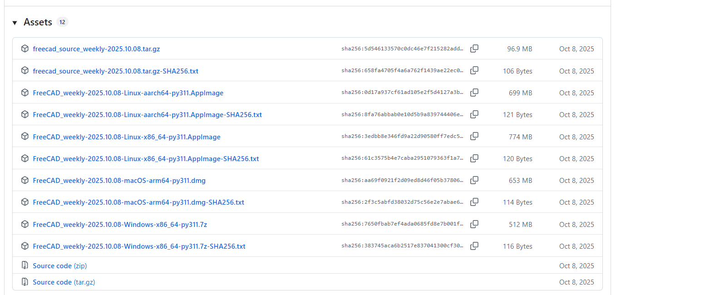Click the assets count badge 12
The width and height of the screenshot is (710, 295).
pyautogui.click(x=62, y=22)
